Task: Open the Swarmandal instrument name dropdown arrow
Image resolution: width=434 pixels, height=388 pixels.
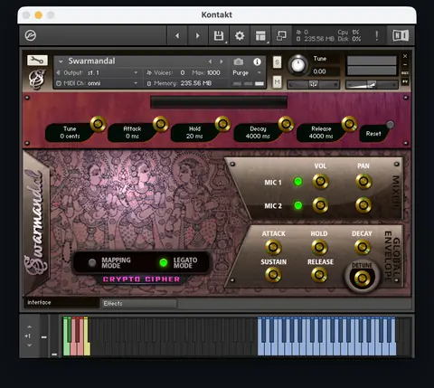Action: pyautogui.click(x=61, y=62)
